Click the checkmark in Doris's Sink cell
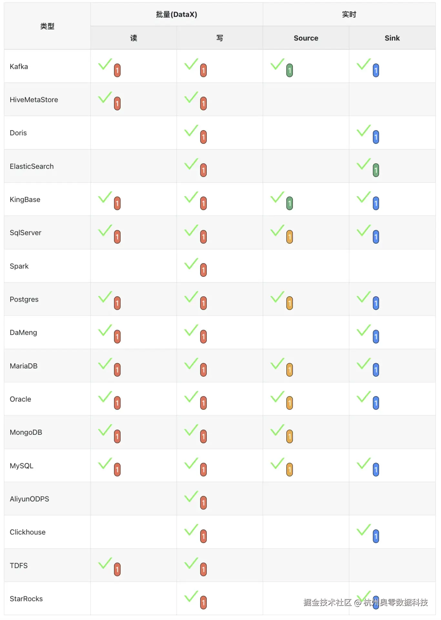441x620 pixels. [364, 131]
